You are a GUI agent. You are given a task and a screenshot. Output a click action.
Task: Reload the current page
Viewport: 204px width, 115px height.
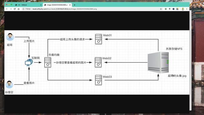(15, 9)
